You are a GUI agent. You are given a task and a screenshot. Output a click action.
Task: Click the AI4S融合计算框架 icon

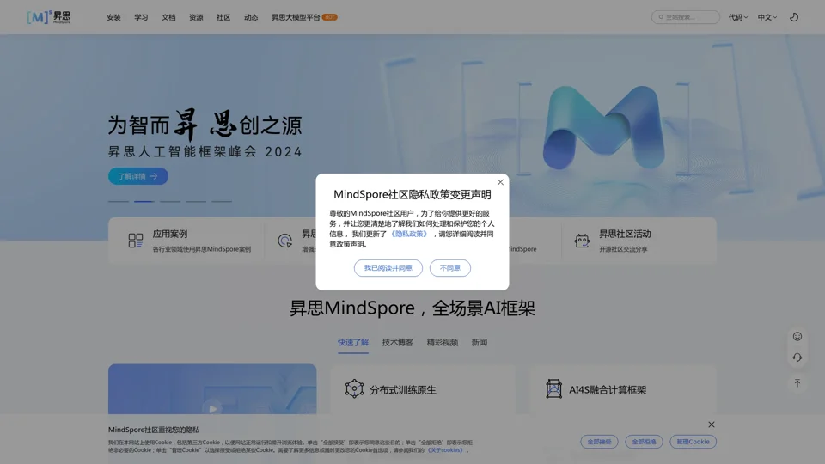553,388
